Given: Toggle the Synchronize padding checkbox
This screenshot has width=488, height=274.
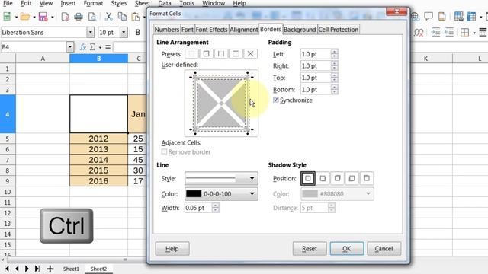Looking at the screenshot, I should click(276, 100).
